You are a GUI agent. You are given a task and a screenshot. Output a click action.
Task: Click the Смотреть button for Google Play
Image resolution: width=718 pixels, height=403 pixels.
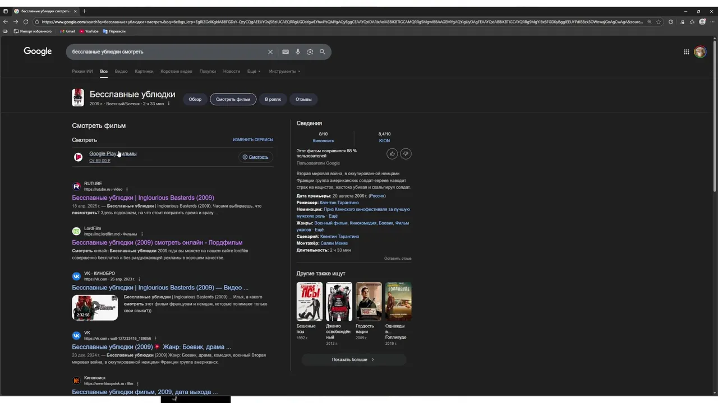click(256, 157)
